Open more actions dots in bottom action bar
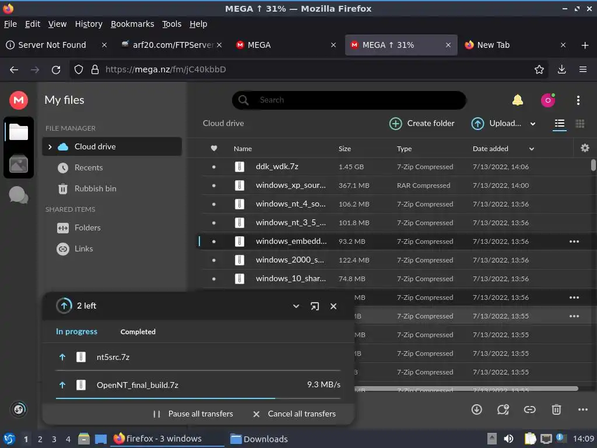The image size is (597, 448). tap(583, 409)
